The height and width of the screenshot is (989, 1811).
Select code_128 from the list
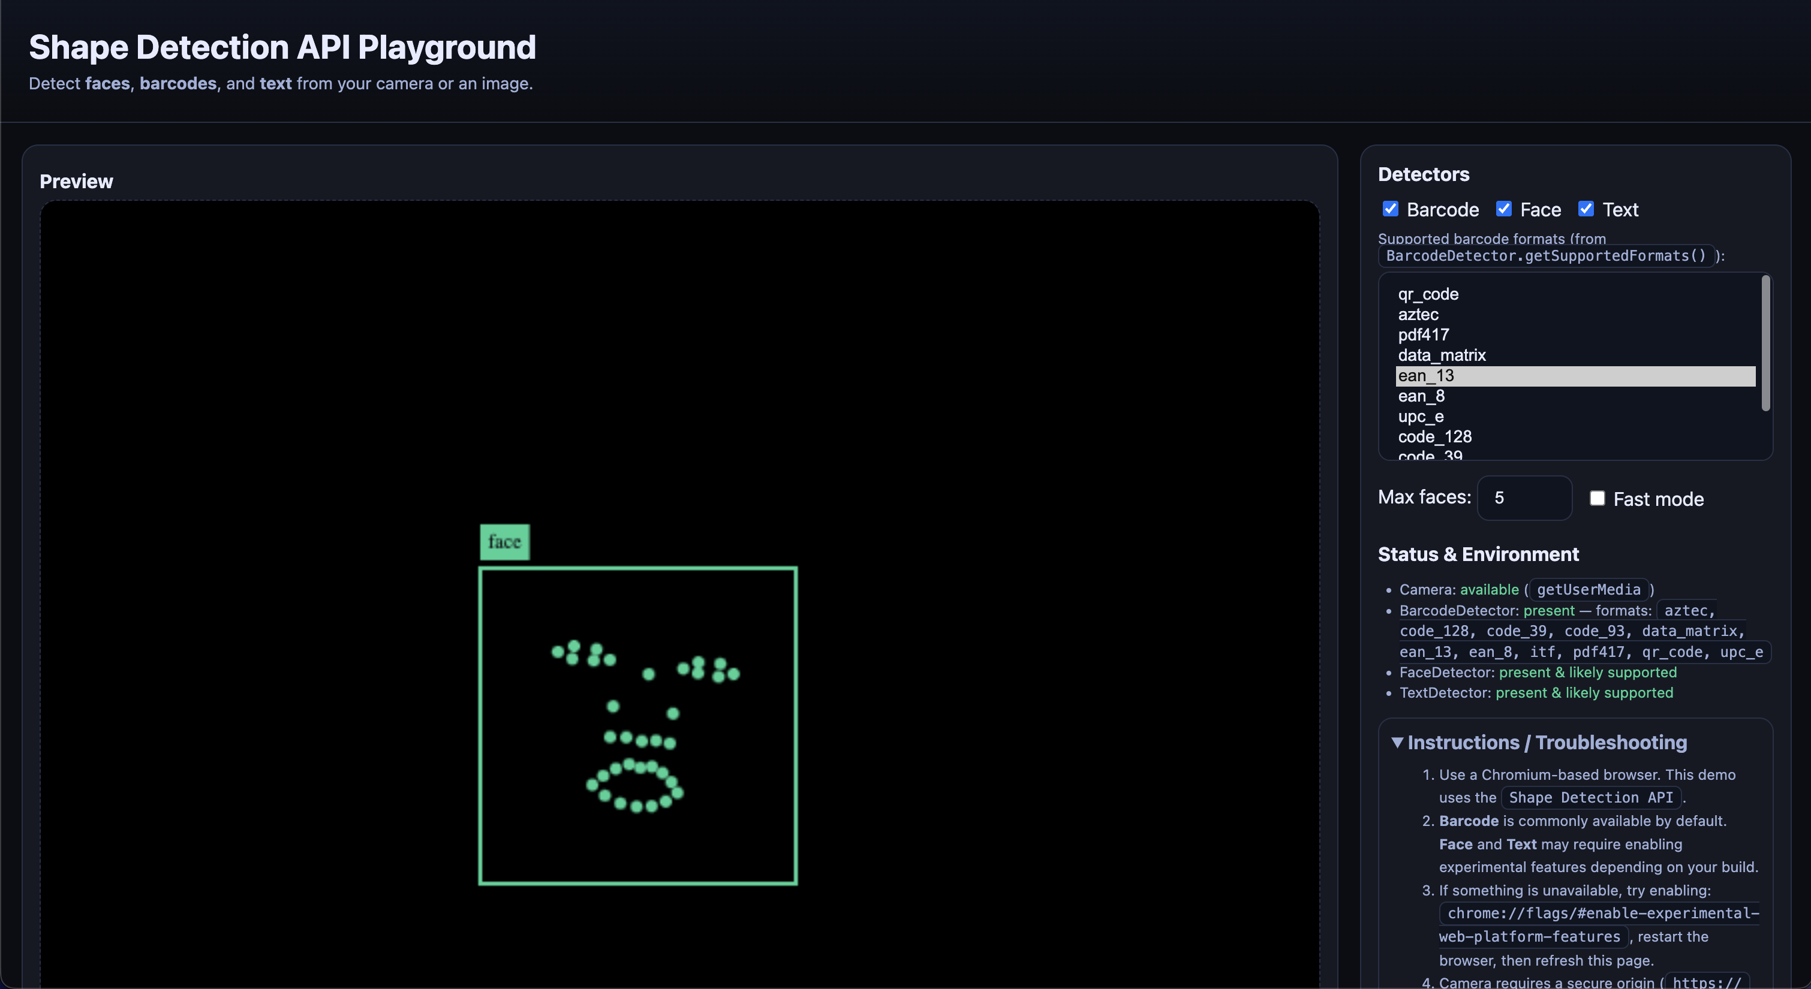point(1435,436)
